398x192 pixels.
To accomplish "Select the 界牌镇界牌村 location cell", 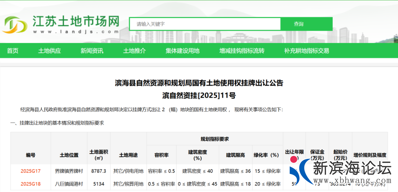I will (69, 171).
